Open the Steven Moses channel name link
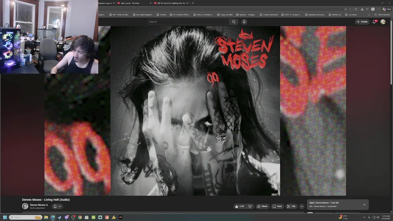 click(x=37, y=205)
